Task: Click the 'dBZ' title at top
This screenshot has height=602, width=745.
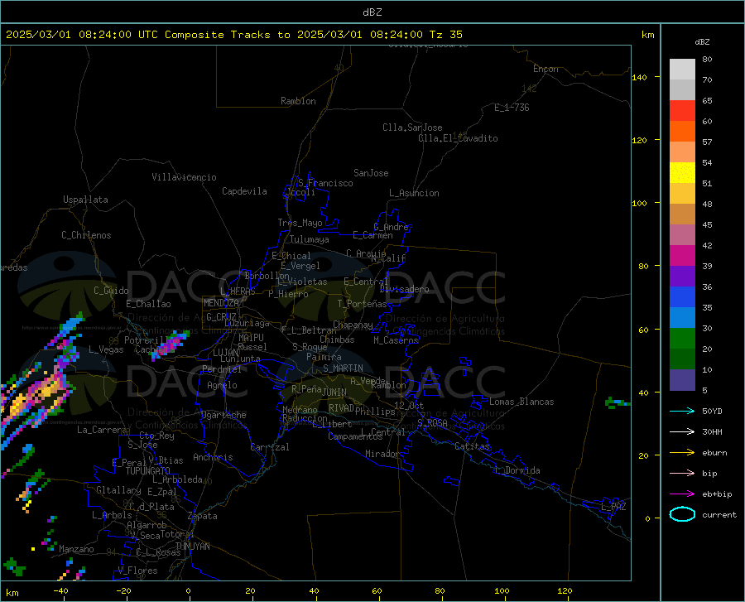Action: pos(372,12)
